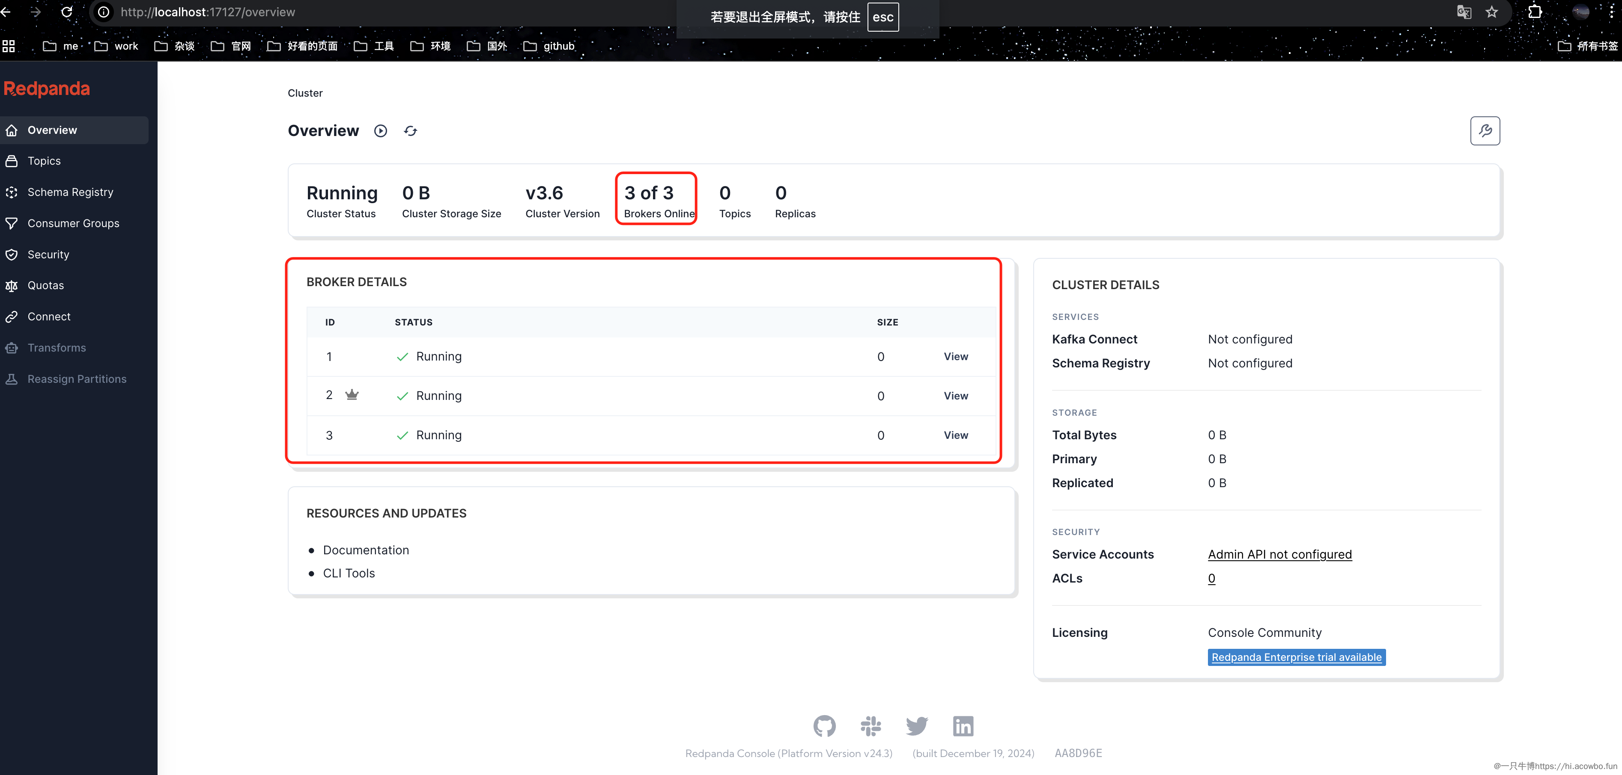Click the wrench button at top right

[1485, 131]
